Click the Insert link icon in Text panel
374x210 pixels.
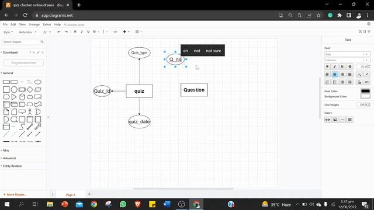pyautogui.click(x=327, y=120)
